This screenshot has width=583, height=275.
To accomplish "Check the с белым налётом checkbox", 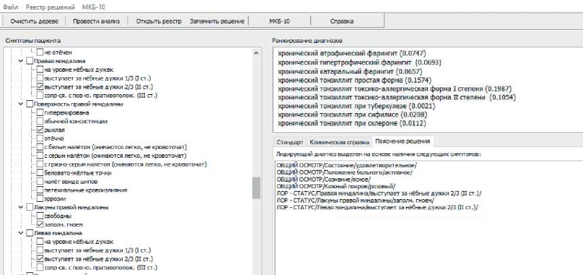I will tap(40, 147).
